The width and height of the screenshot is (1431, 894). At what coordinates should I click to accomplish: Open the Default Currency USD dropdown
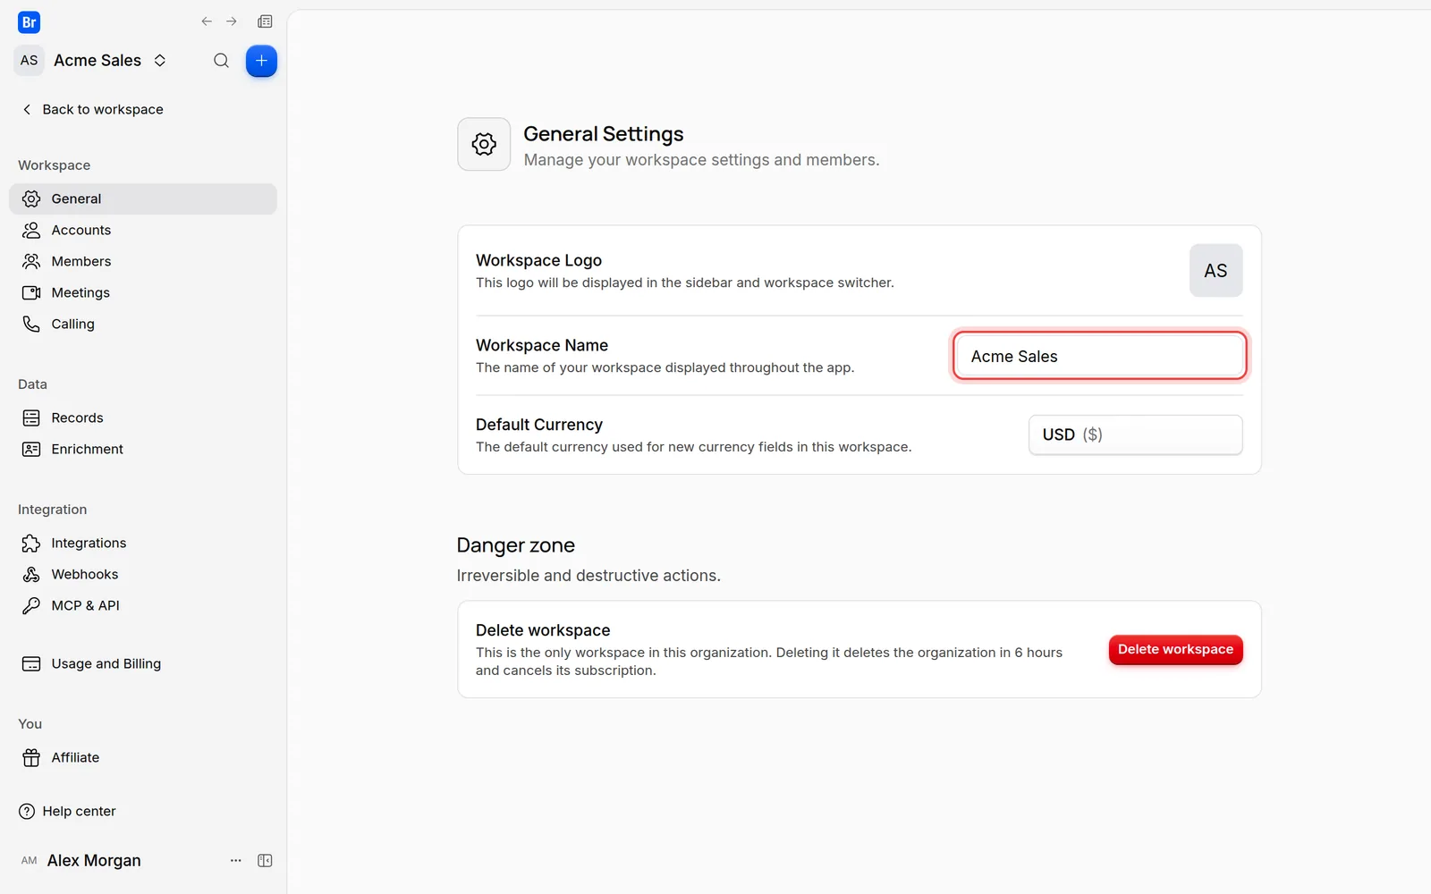pyautogui.click(x=1135, y=434)
